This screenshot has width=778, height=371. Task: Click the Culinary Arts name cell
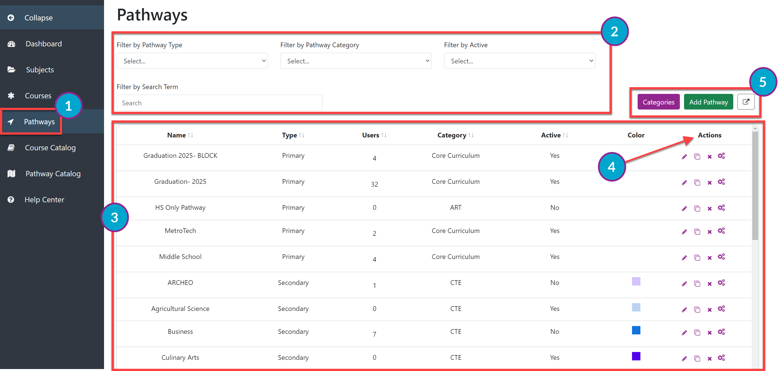point(180,357)
